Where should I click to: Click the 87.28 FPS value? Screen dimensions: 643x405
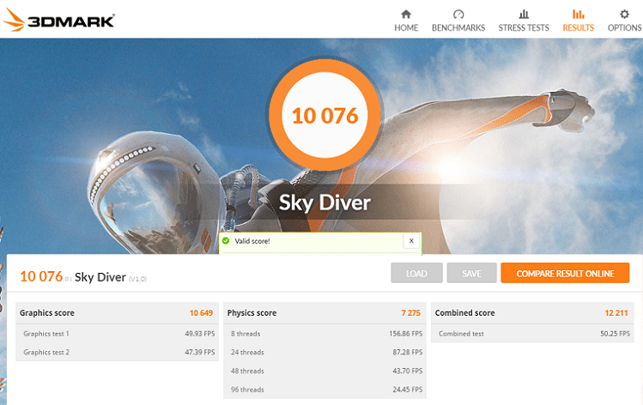click(x=407, y=352)
